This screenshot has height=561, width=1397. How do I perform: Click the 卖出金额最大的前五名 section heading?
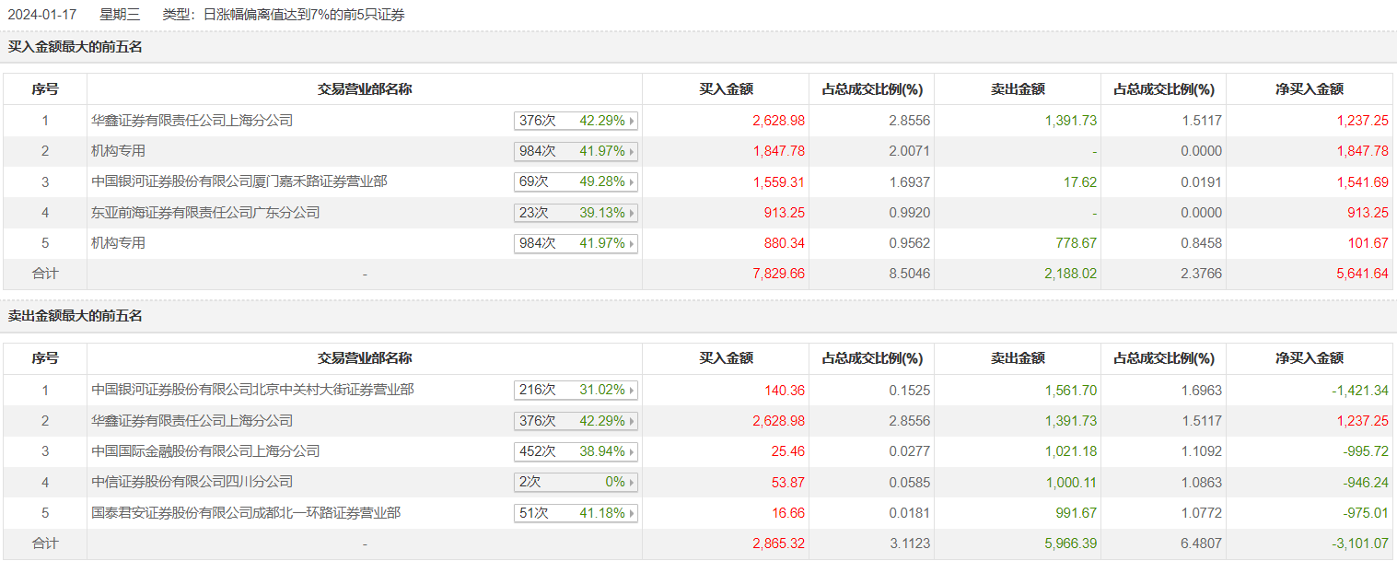click(x=76, y=316)
